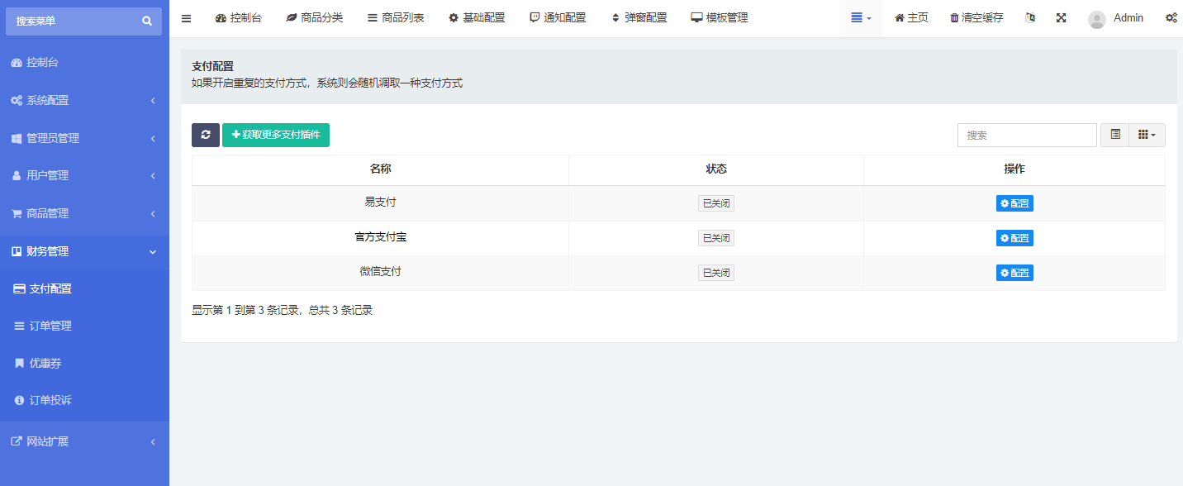The image size is (1183, 486).
Task: Expand the 用户管理 sidebar menu
Action: tap(83, 174)
